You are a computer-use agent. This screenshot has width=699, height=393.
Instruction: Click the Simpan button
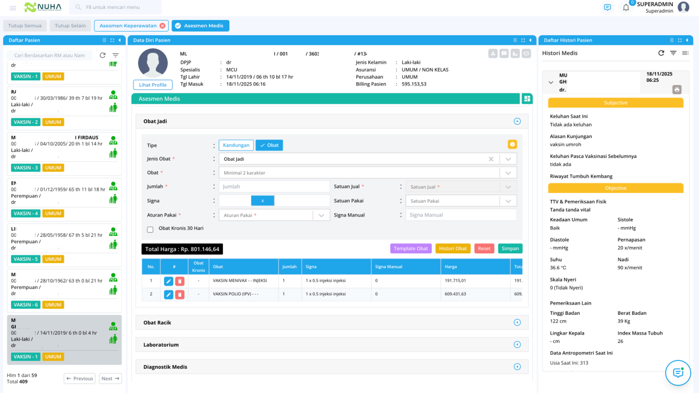pyautogui.click(x=510, y=248)
